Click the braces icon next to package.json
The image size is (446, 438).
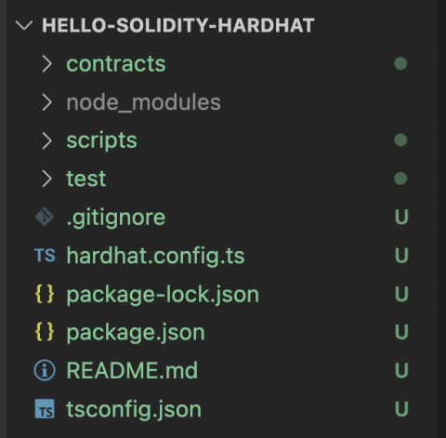tap(45, 332)
